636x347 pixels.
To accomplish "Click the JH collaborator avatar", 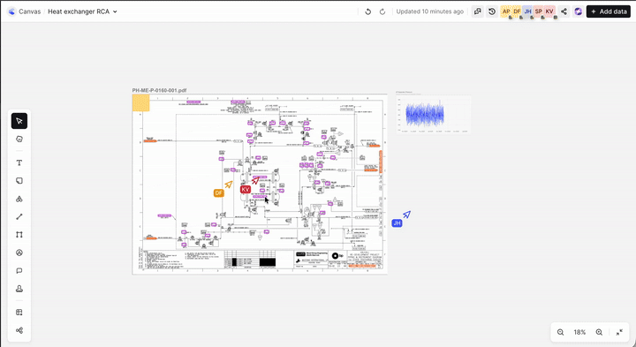I will point(527,11).
